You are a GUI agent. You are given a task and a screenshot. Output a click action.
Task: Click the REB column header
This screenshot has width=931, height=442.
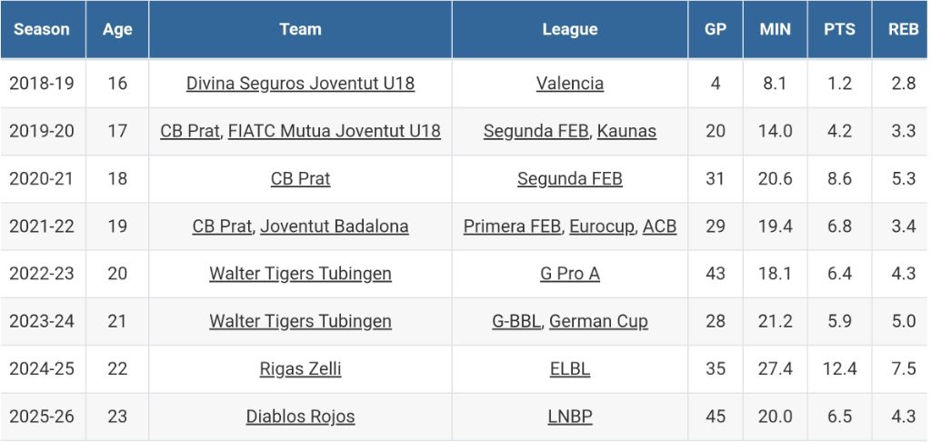(903, 29)
